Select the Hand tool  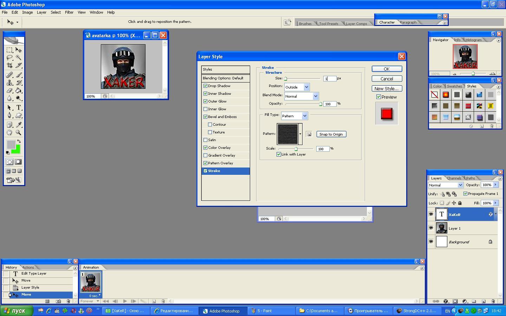(x=9, y=132)
